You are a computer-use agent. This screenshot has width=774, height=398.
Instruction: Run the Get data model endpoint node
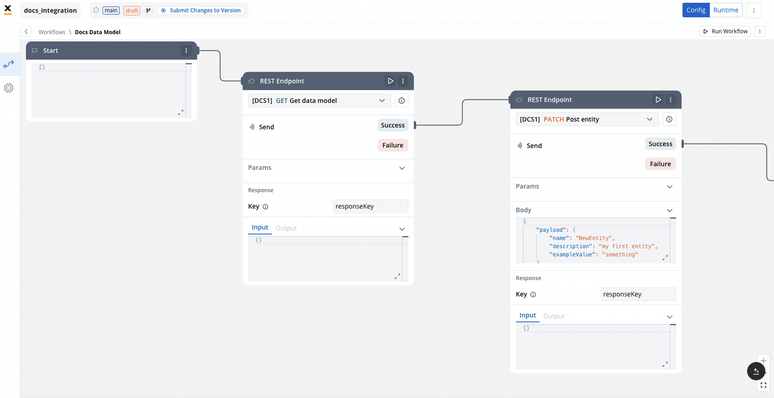point(390,81)
